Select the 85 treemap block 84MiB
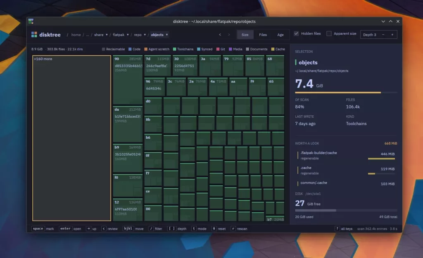Image resolution: width=423 pixels, height=258 pixels. pyautogui.click(x=255, y=66)
